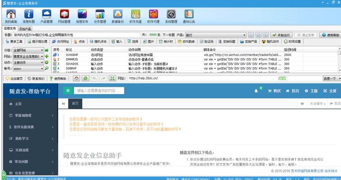Expand 实例流程 sidebar section
Screen dimensions: 341x180
(x=30, y=150)
